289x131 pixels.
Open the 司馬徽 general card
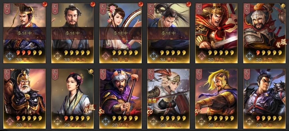click(x=73, y=33)
